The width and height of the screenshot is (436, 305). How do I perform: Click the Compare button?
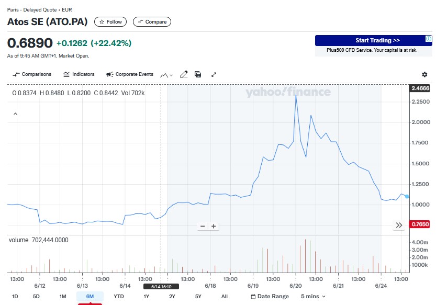[x=152, y=21]
